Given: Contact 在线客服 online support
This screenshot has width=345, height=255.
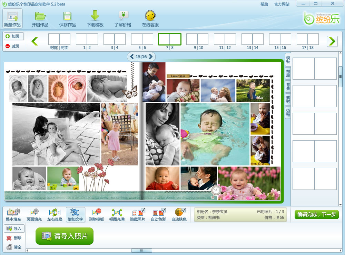Looking at the screenshot, I should click(x=150, y=19).
